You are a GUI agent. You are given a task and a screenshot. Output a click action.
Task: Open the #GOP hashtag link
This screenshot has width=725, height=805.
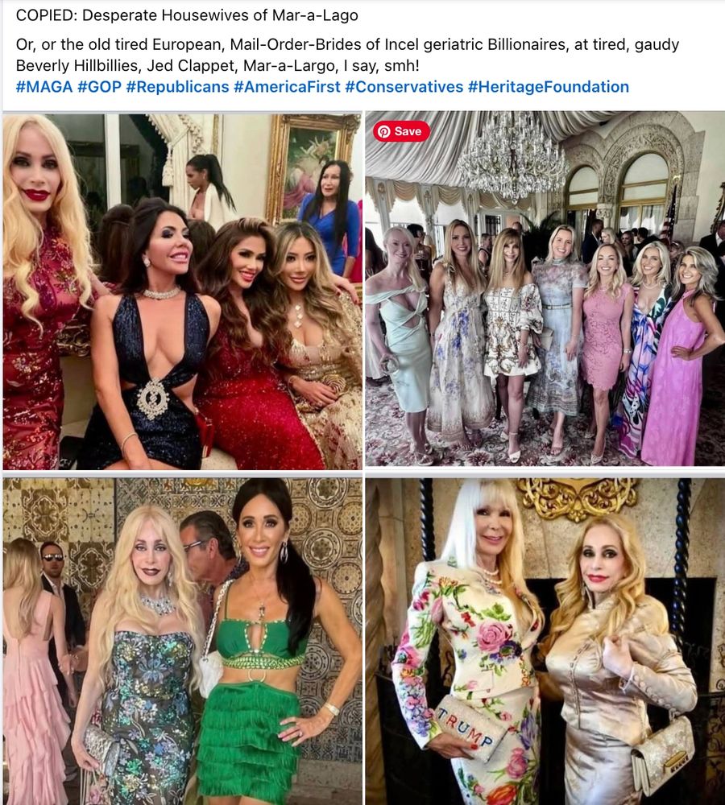point(99,87)
